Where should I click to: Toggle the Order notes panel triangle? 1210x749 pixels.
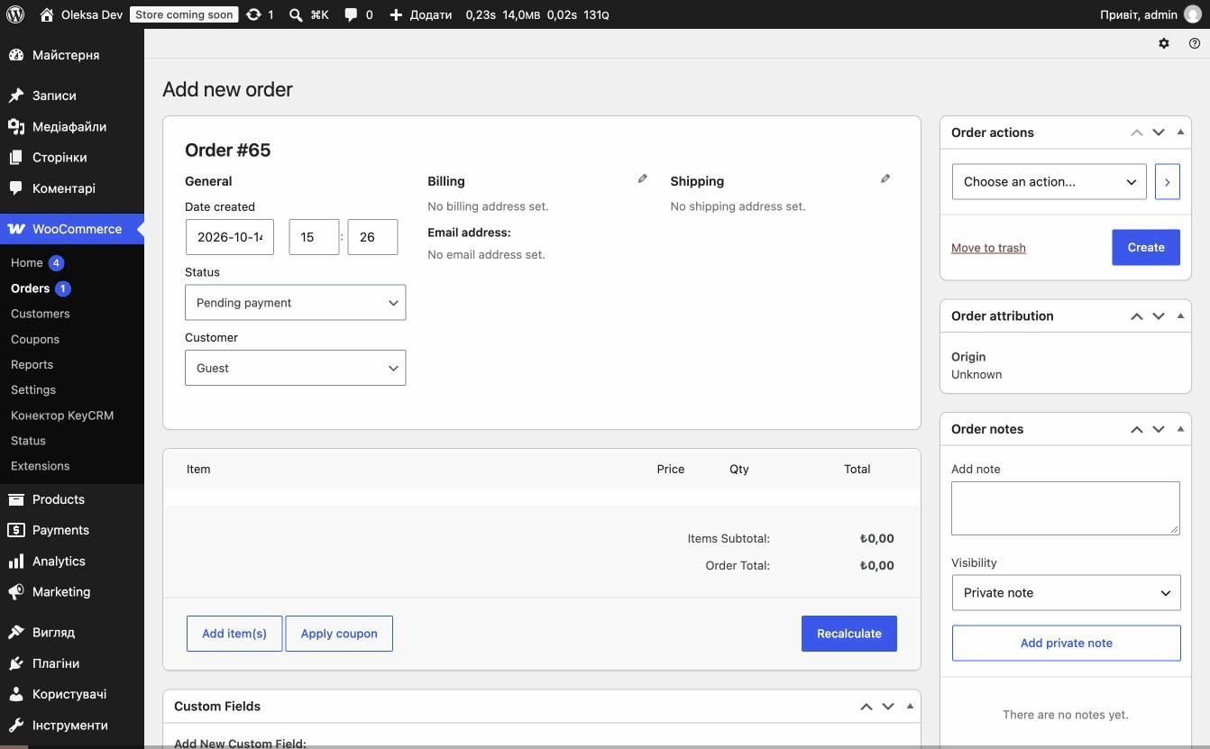[x=1180, y=428]
